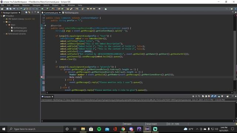Click 'Smart Insert' in status bar
Image resolution: width=237 pixels, height=133 pixels.
(x=151, y=124)
